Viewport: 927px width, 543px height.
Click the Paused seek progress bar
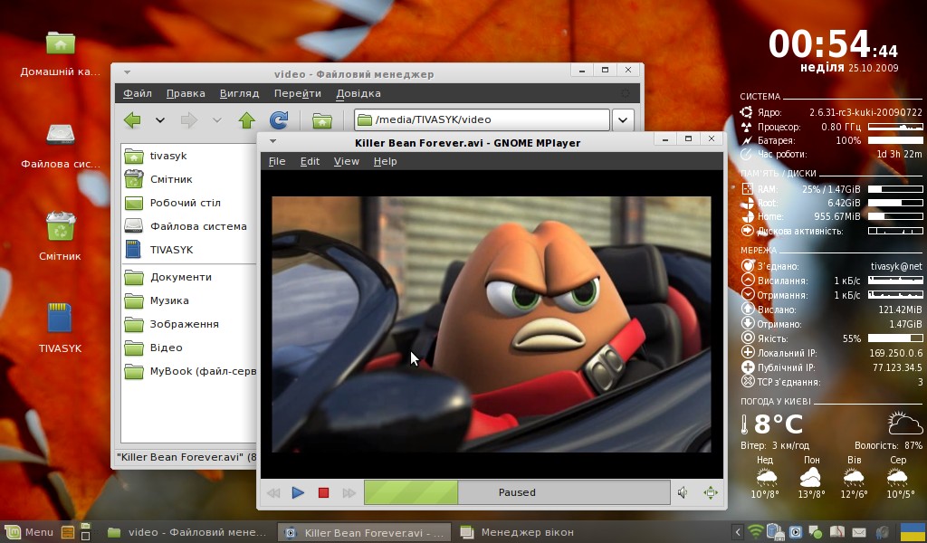point(517,492)
